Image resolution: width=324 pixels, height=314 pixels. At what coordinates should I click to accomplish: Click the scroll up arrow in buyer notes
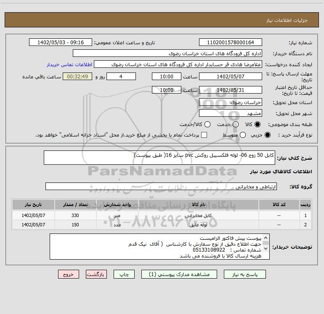point(266,238)
